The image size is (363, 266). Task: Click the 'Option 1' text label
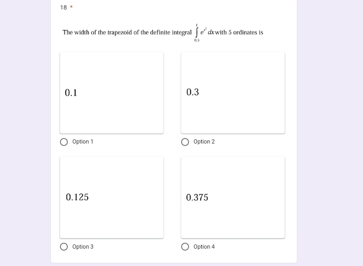(x=82, y=141)
